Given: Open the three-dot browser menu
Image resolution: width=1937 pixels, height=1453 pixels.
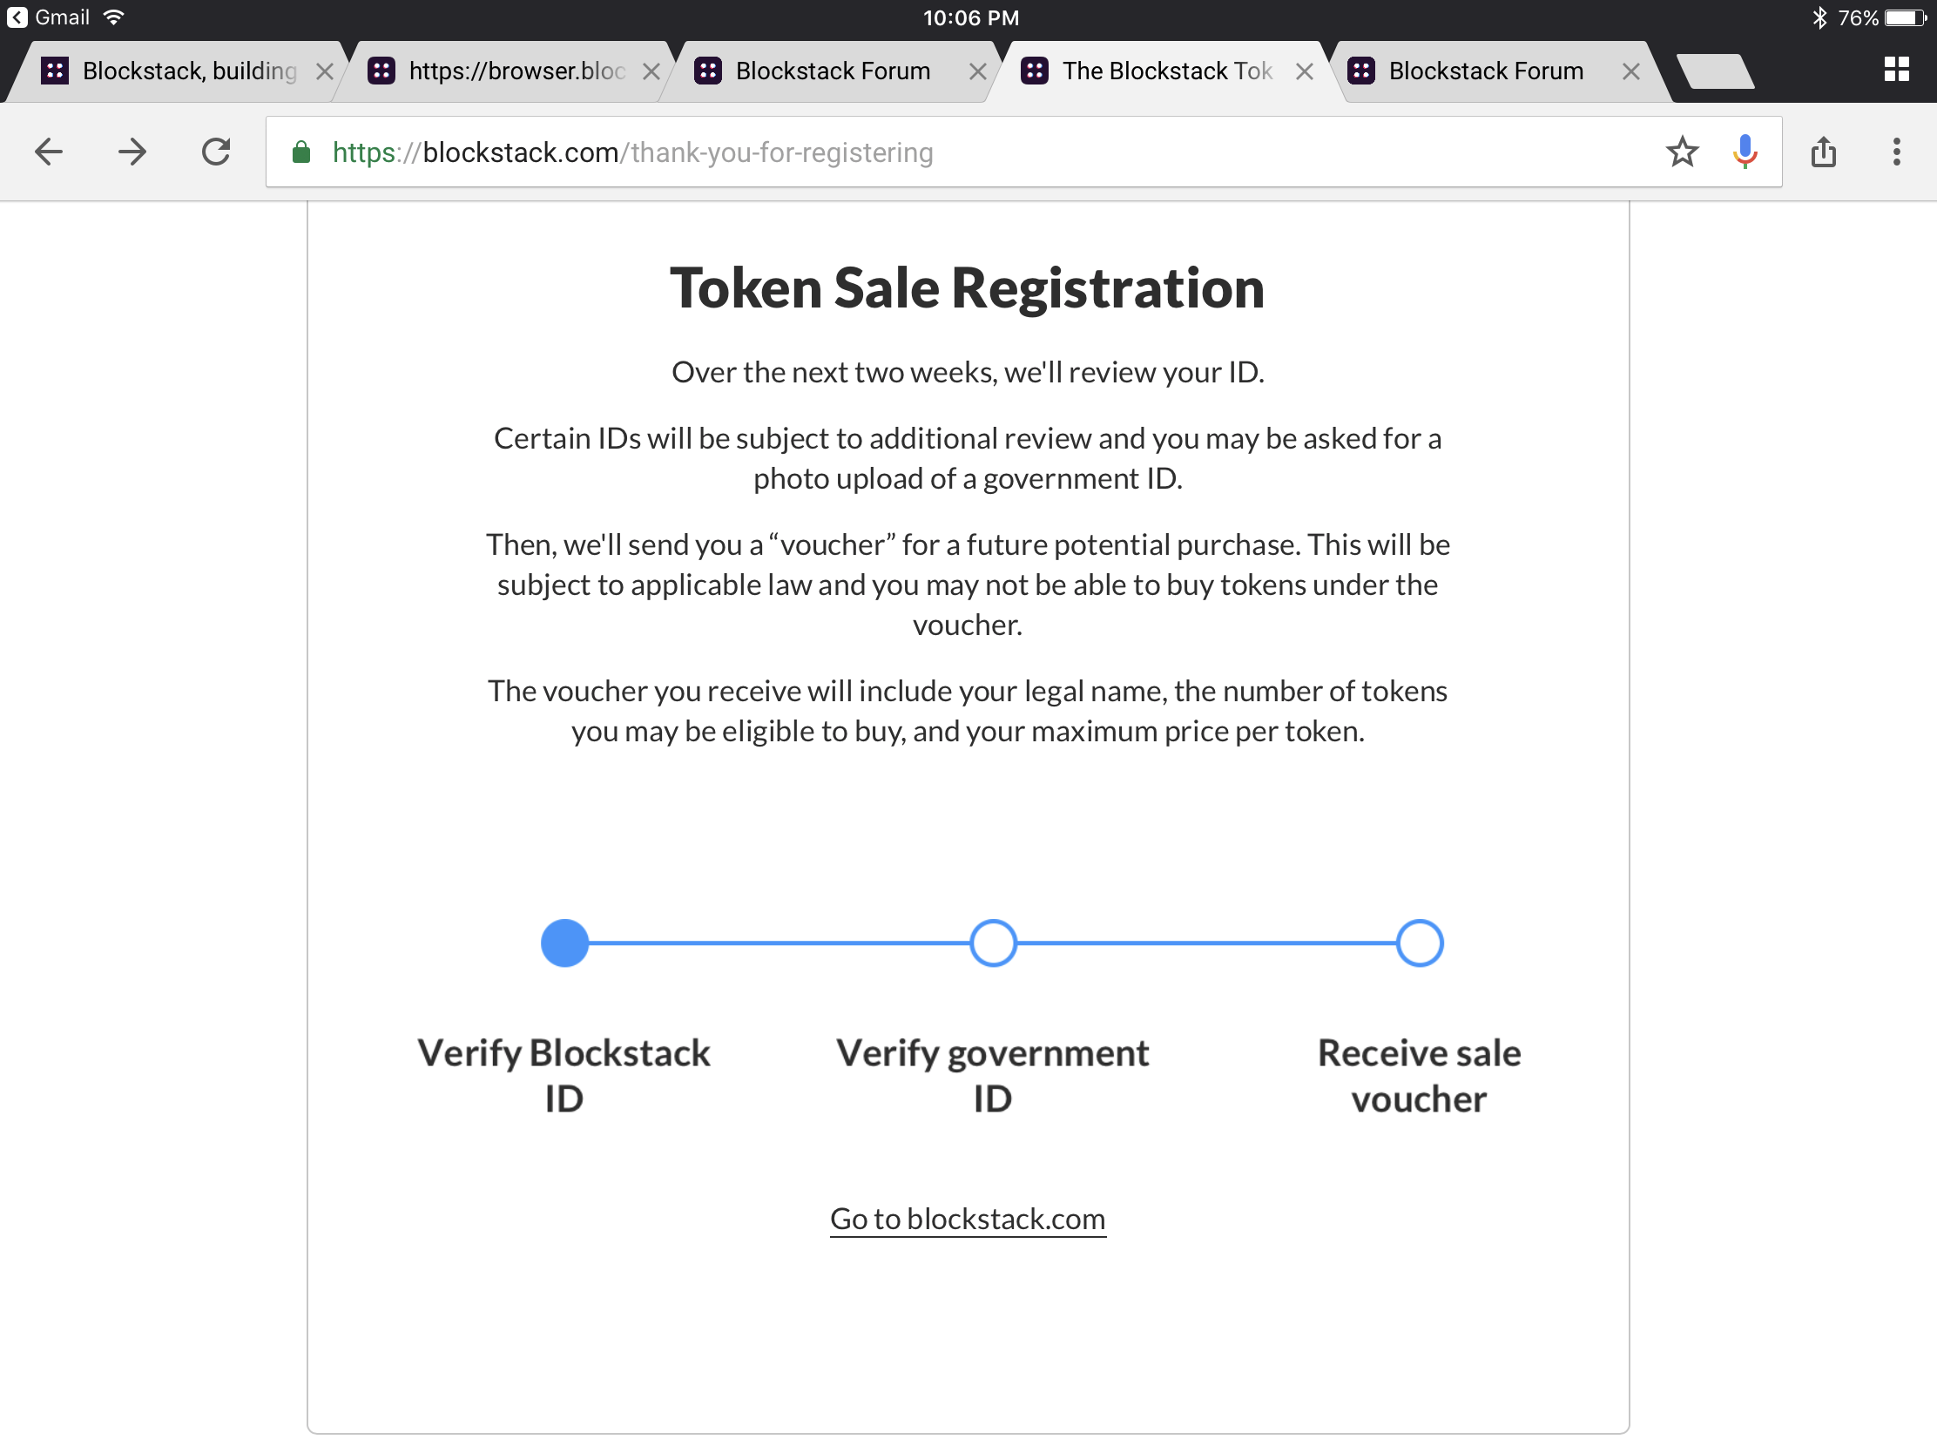Looking at the screenshot, I should click(1897, 152).
